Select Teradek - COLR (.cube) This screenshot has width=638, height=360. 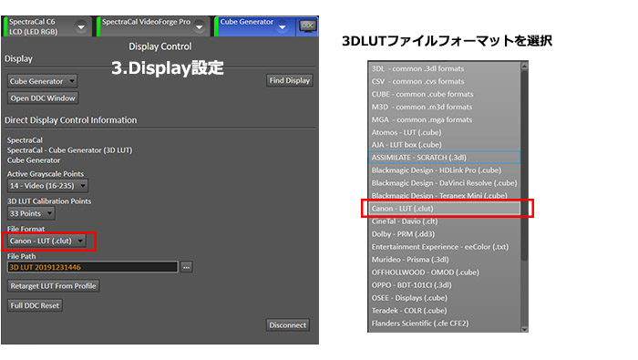point(445,311)
